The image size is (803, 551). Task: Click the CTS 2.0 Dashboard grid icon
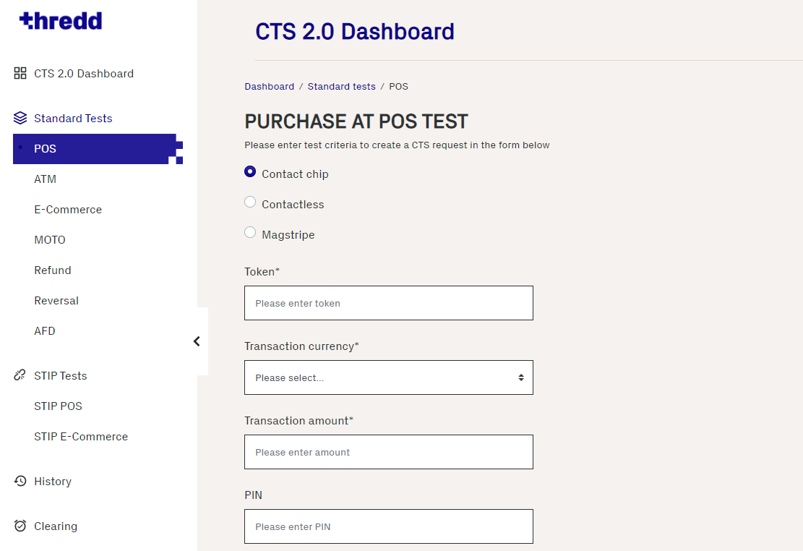20,73
